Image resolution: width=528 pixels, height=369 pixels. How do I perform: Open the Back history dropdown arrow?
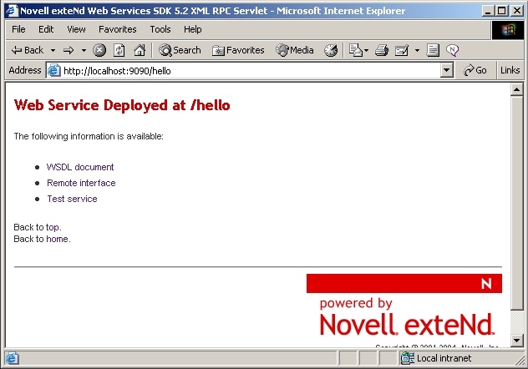pyautogui.click(x=53, y=50)
